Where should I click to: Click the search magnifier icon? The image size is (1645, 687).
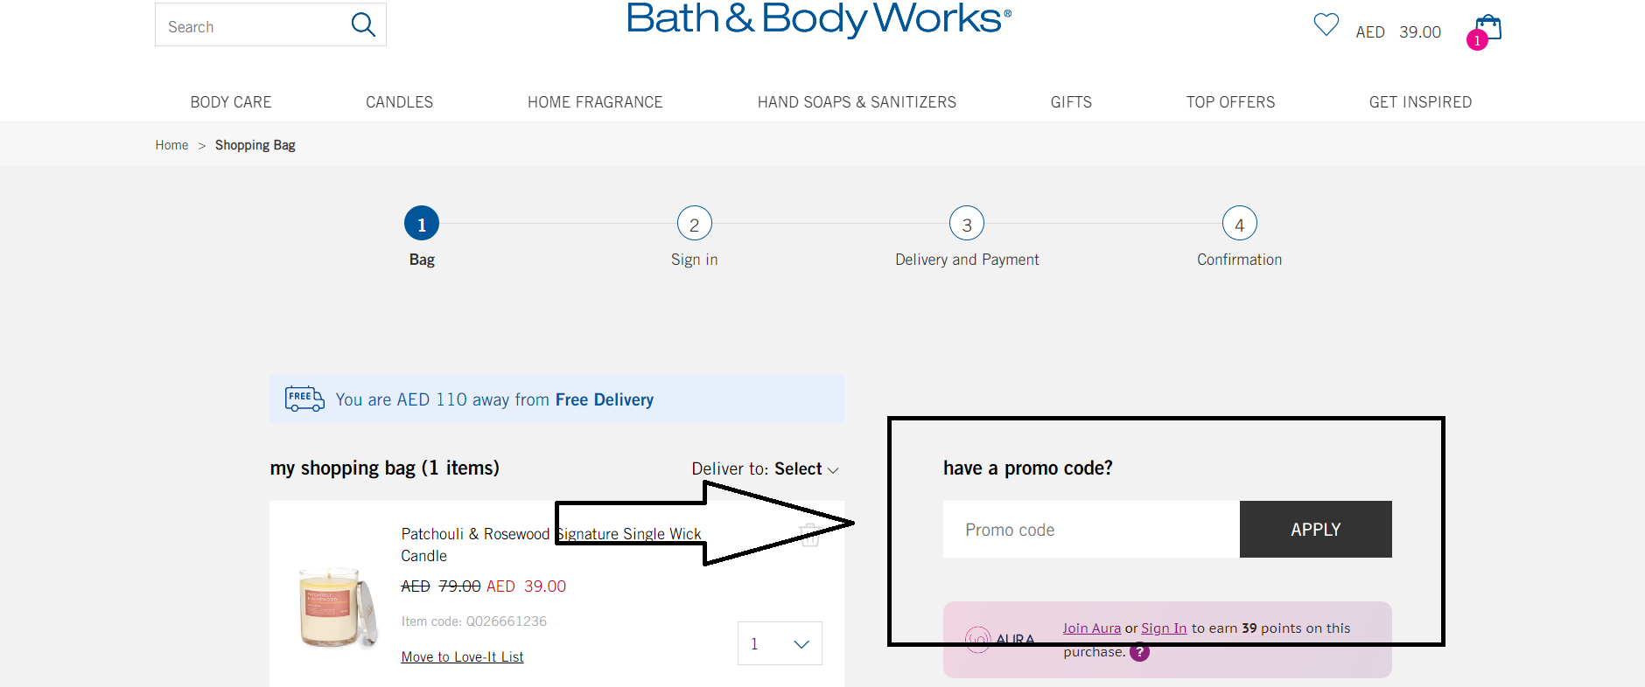coord(362,24)
